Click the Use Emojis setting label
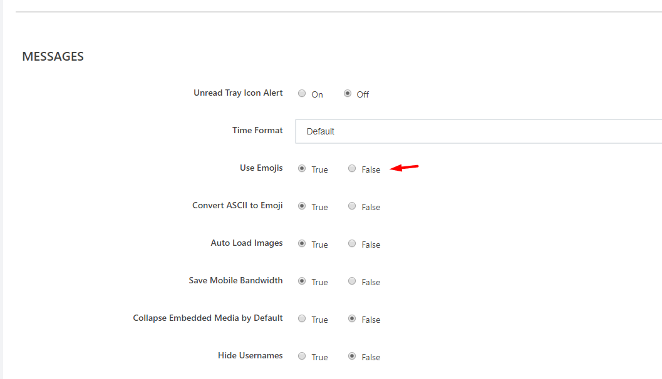The width and height of the screenshot is (662, 379). (x=261, y=168)
